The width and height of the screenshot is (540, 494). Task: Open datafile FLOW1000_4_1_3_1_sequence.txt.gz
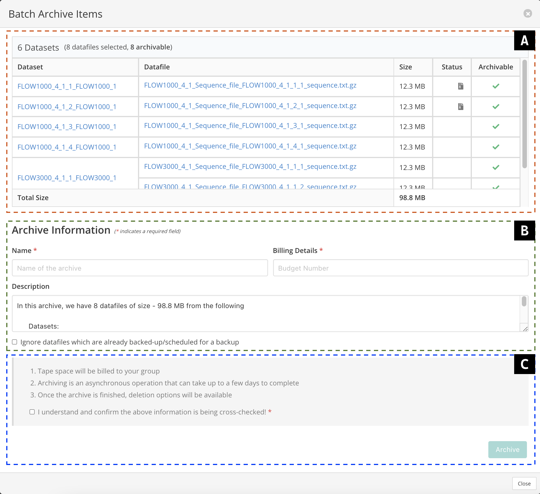tap(250, 126)
